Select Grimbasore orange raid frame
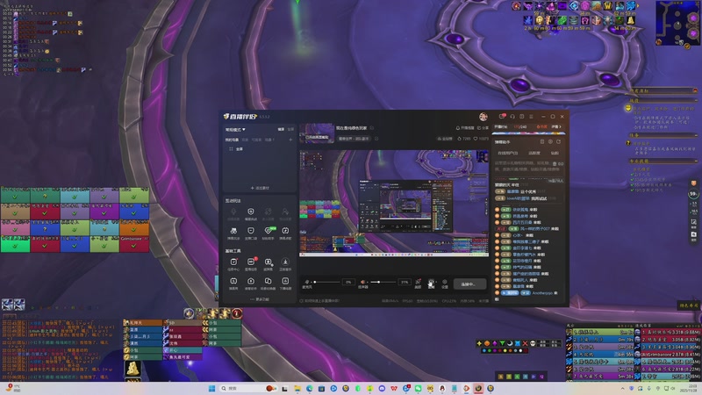Screen dimensions: 702x395 coord(134,245)
